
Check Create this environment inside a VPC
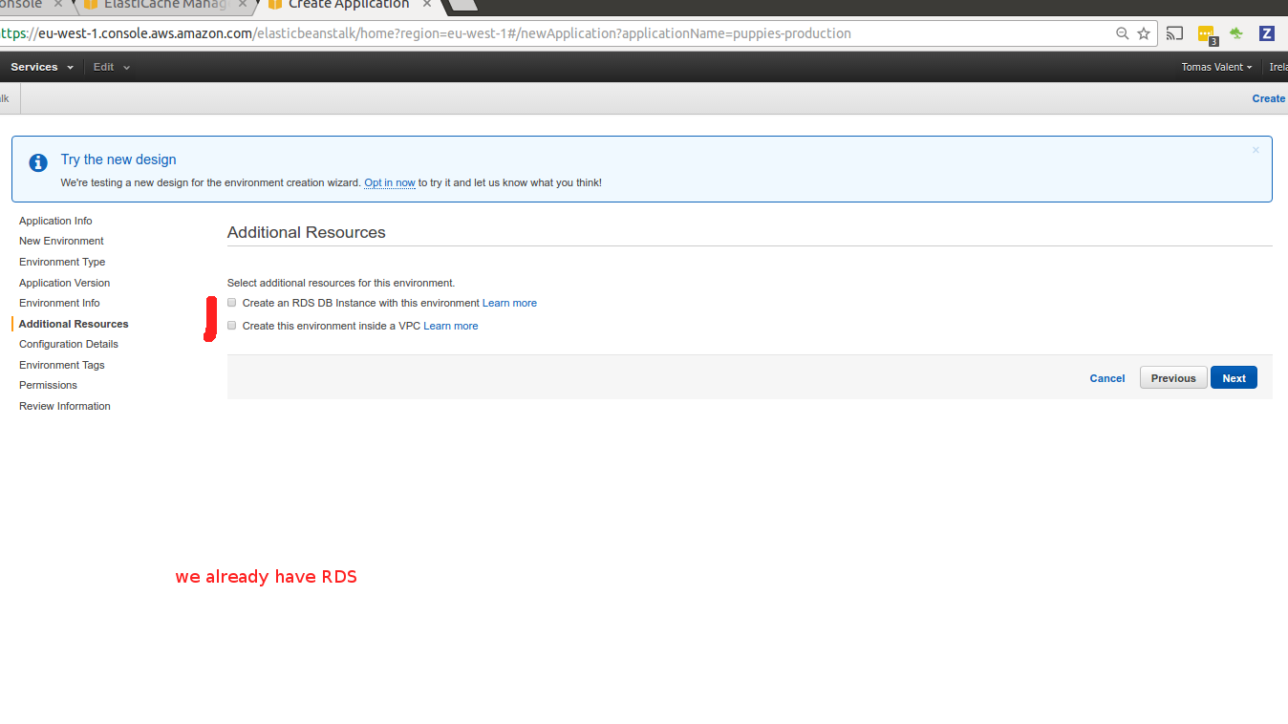[x=231, y=326]
